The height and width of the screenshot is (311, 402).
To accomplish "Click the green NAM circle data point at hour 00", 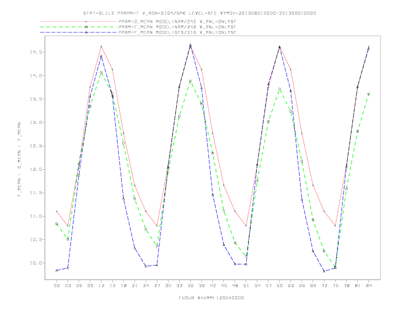I will 57,224.
